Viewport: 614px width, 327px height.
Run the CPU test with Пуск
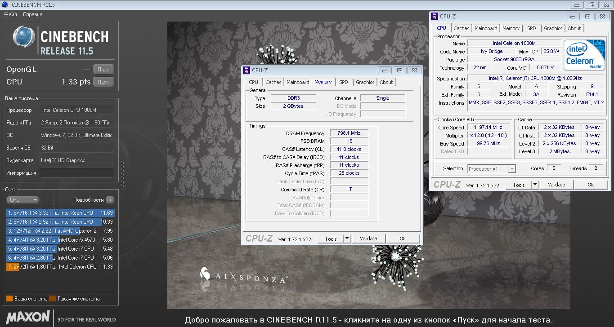(103, 82)
